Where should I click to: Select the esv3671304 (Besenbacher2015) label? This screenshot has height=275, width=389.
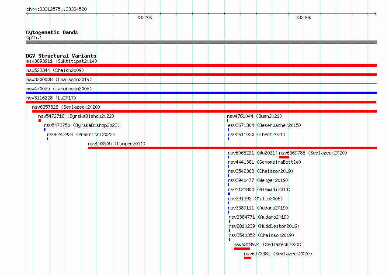point(264,125)
